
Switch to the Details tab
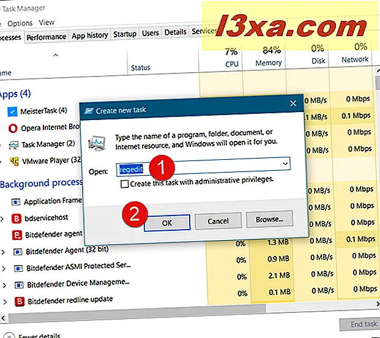click(175, 32)
